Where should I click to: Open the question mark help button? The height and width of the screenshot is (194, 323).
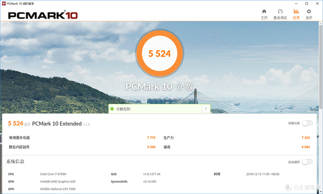click(206, 109)
